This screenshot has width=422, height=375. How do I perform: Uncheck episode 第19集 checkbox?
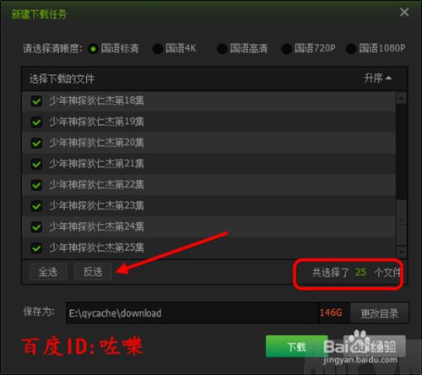point(36,122)
